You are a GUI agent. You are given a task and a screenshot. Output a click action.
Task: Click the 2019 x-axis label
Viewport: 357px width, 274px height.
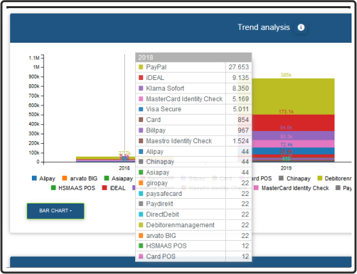click(x=286, y=168)
